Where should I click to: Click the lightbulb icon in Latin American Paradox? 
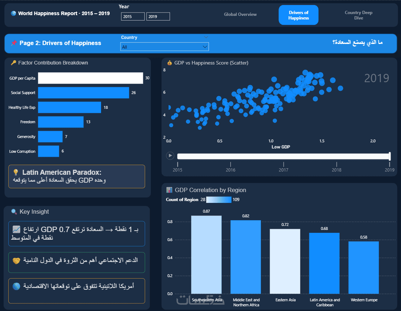coord(16,172)
